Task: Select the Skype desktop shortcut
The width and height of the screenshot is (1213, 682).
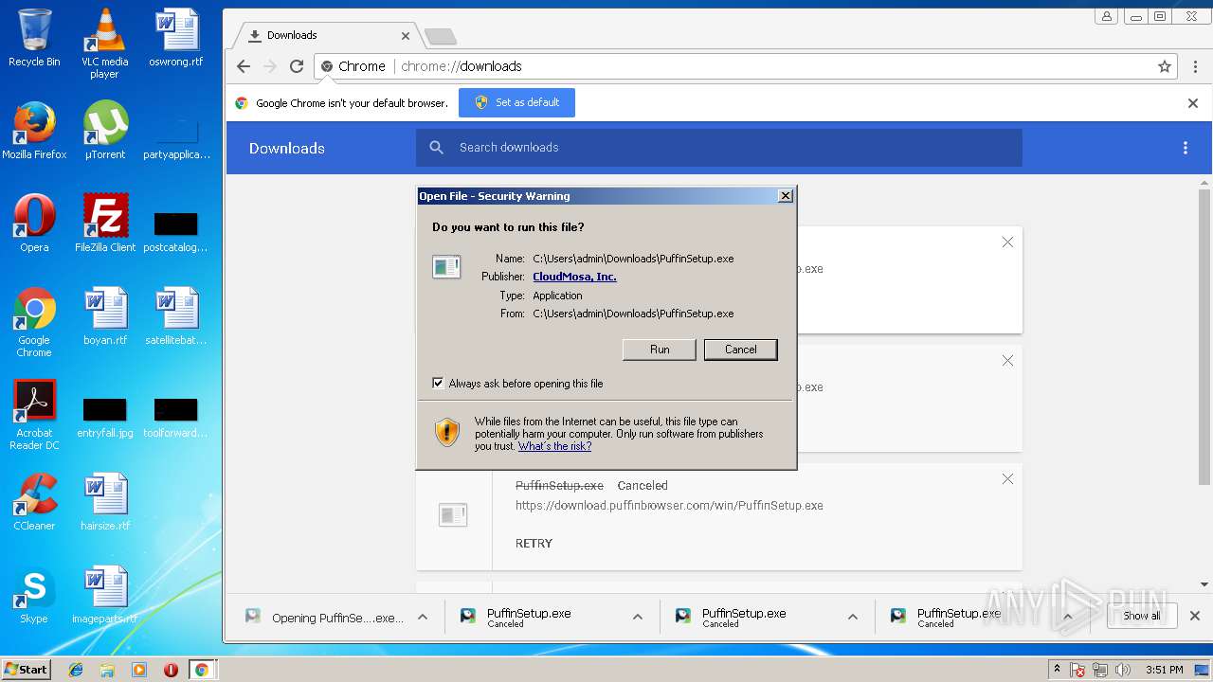Action: pyautogui.click(x=34, y=595)
